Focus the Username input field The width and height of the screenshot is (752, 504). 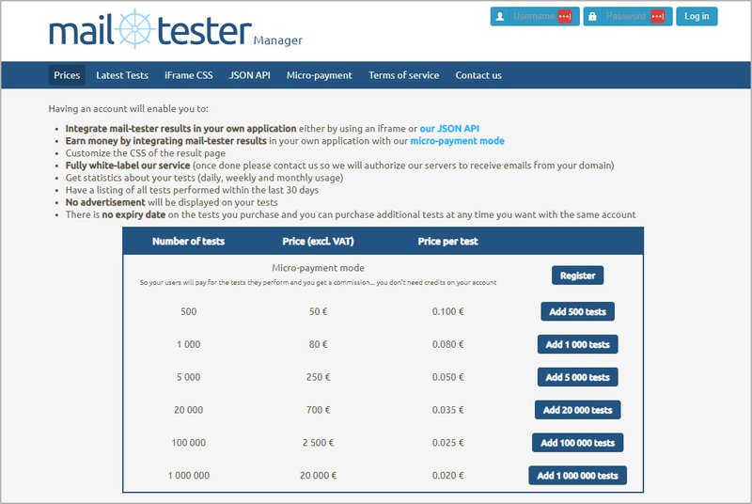(535, 16)
